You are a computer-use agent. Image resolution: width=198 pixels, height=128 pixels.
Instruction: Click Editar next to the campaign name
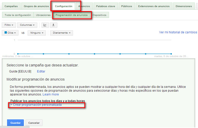pos(41,71)
